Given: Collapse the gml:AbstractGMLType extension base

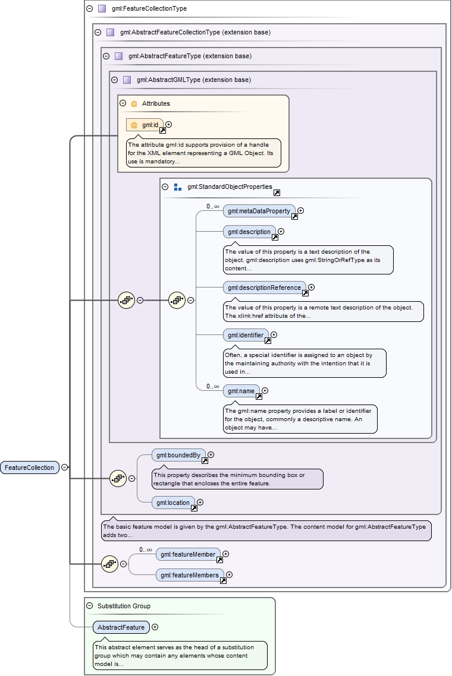Looking at the screenshot, I should (x=115, y=80).
